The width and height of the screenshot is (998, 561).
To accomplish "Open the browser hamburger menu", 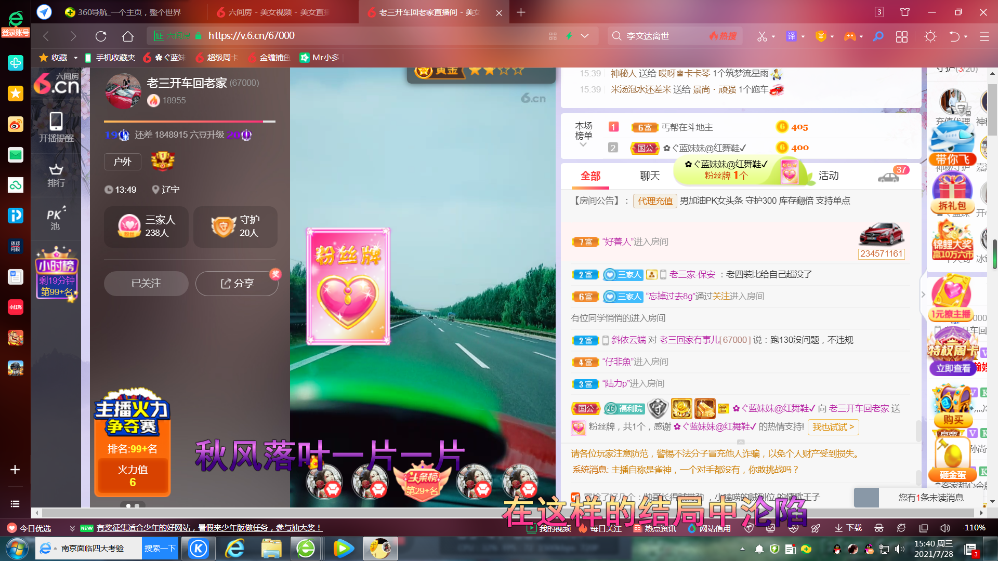I will point(984,36).
